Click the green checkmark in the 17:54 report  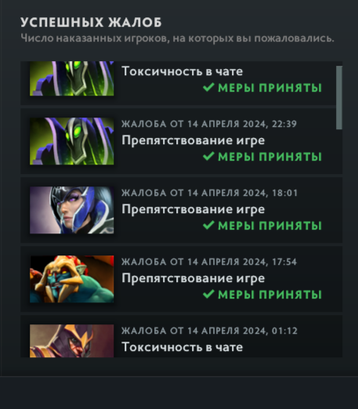(x=208, y=294)
